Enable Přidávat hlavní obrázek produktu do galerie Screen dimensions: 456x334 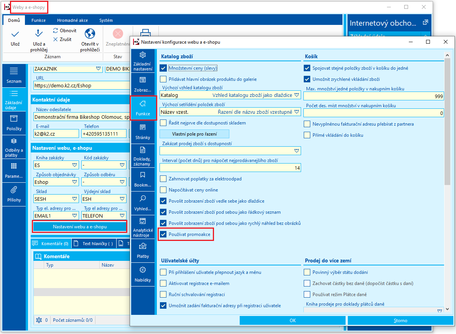[x=163, y=79]
